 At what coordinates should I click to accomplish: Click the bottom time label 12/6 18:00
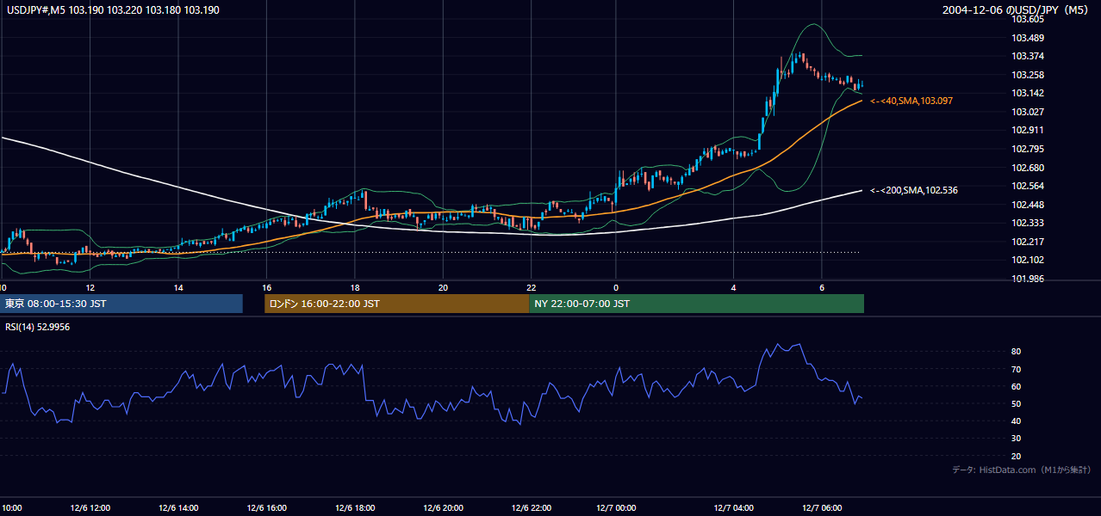tap(354, 508)
